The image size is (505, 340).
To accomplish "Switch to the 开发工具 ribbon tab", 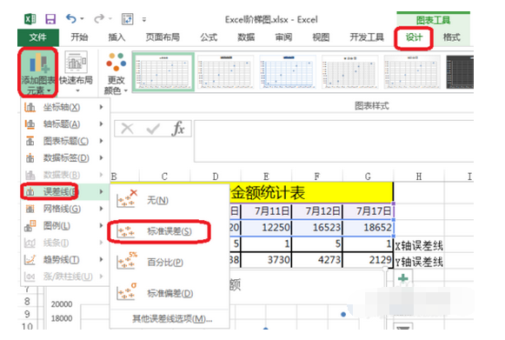I will coord(367,37).
